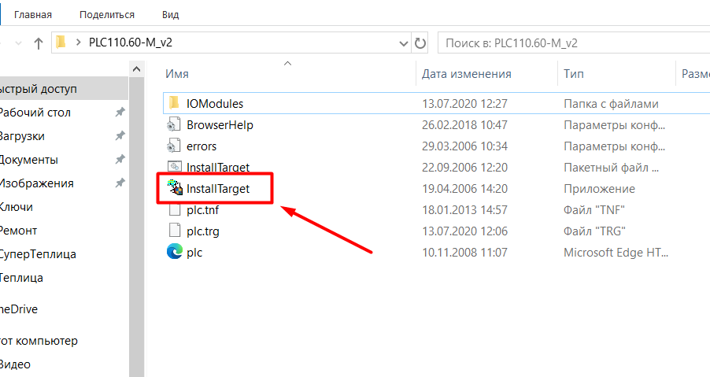Viewport: 710px width, 377px height.
Task: Open Загрузки in the quick access sidebar
Action: (22, 136)
